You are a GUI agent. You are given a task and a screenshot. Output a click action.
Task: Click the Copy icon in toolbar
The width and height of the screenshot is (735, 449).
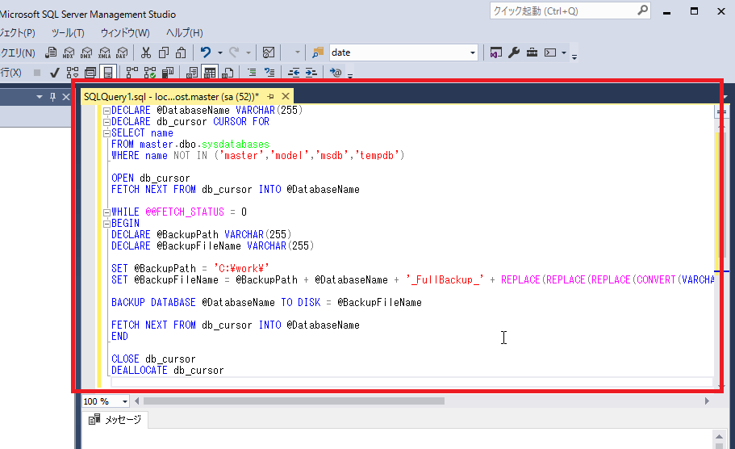pos(164,52)
